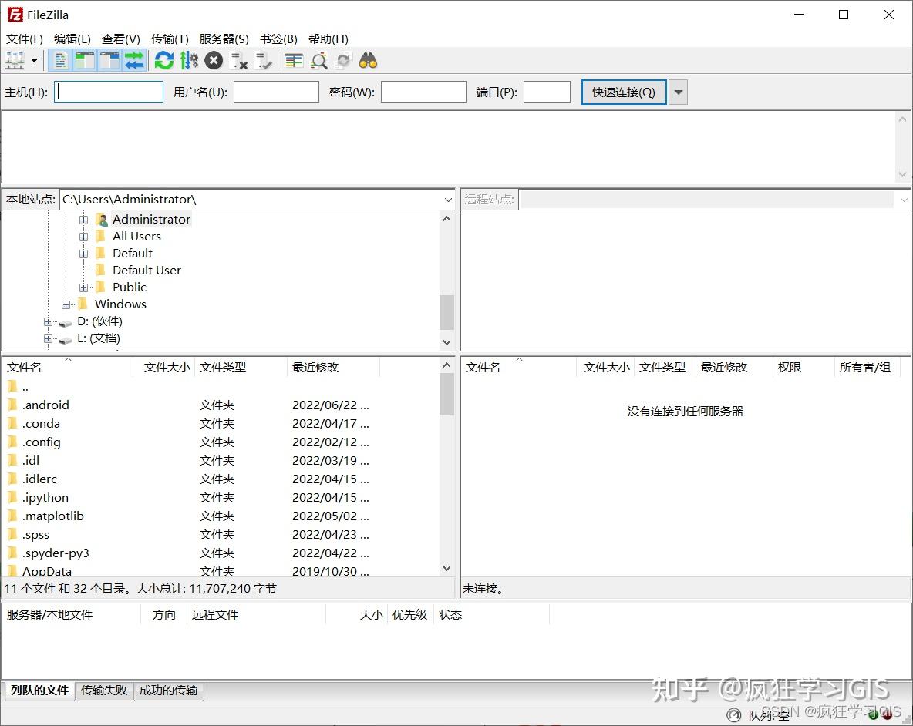This screenshot has width=913, height=726.
Task: Search for files on the server
Action: click(368, 60)
